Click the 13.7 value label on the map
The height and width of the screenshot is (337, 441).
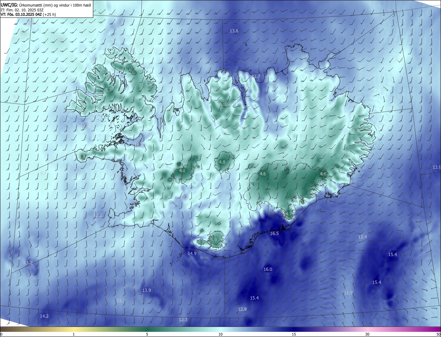click(256, 76)
